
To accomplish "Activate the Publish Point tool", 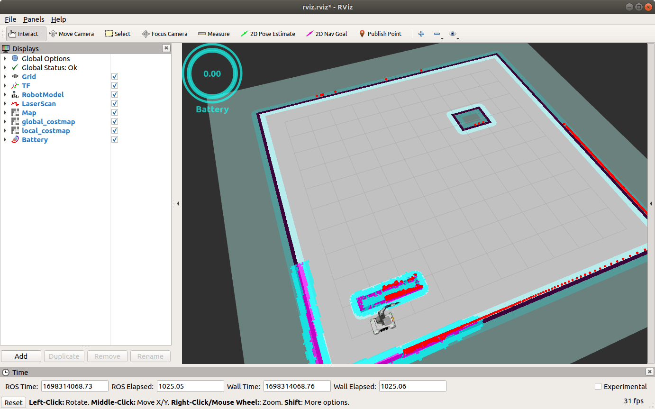I will click(380, 34).
